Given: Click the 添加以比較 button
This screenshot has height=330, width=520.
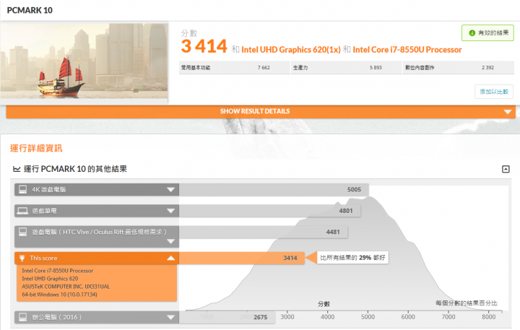Looking at the screenshot, I should (x=494, y=92).
